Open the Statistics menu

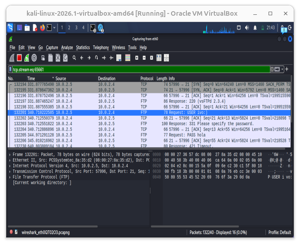(x=83, y=48)
